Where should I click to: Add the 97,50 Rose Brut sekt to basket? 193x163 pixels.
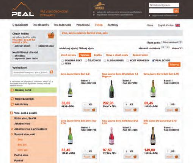(131, 157)
